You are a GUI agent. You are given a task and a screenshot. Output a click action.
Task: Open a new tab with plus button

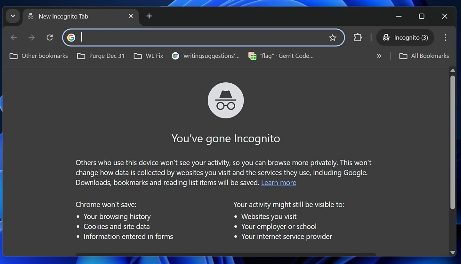[149, 16]
